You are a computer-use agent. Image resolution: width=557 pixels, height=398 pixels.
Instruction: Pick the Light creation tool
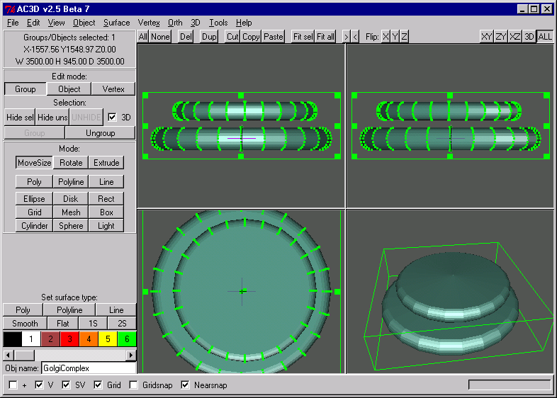pyautogui.click(x=106, y=226)
